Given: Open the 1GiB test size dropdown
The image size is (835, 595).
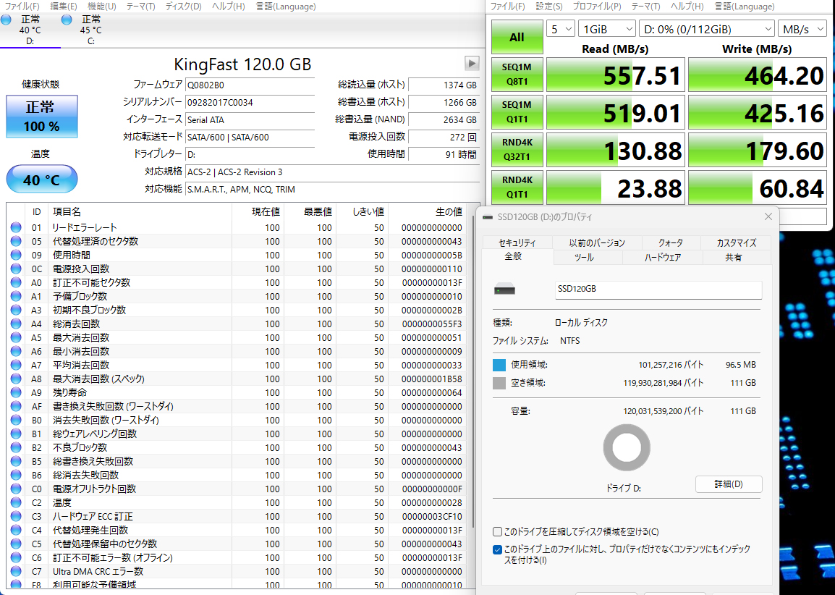Looking at the screenshot, I should [606, 29].
